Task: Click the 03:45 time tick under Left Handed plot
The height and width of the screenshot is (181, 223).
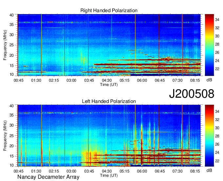Action: point(89,171)
